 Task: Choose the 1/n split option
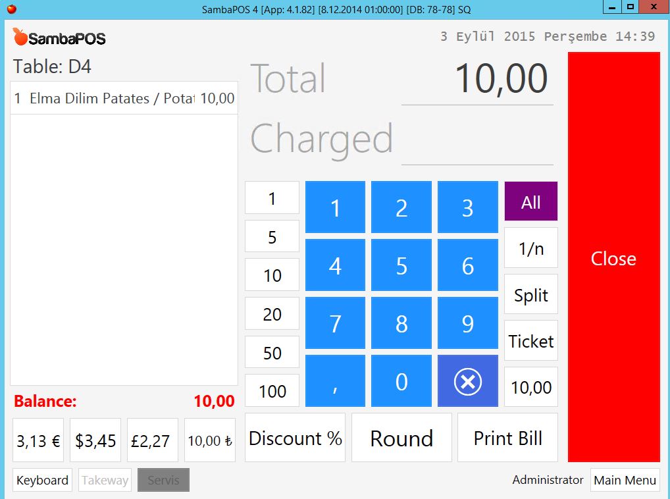pos(530,248)
